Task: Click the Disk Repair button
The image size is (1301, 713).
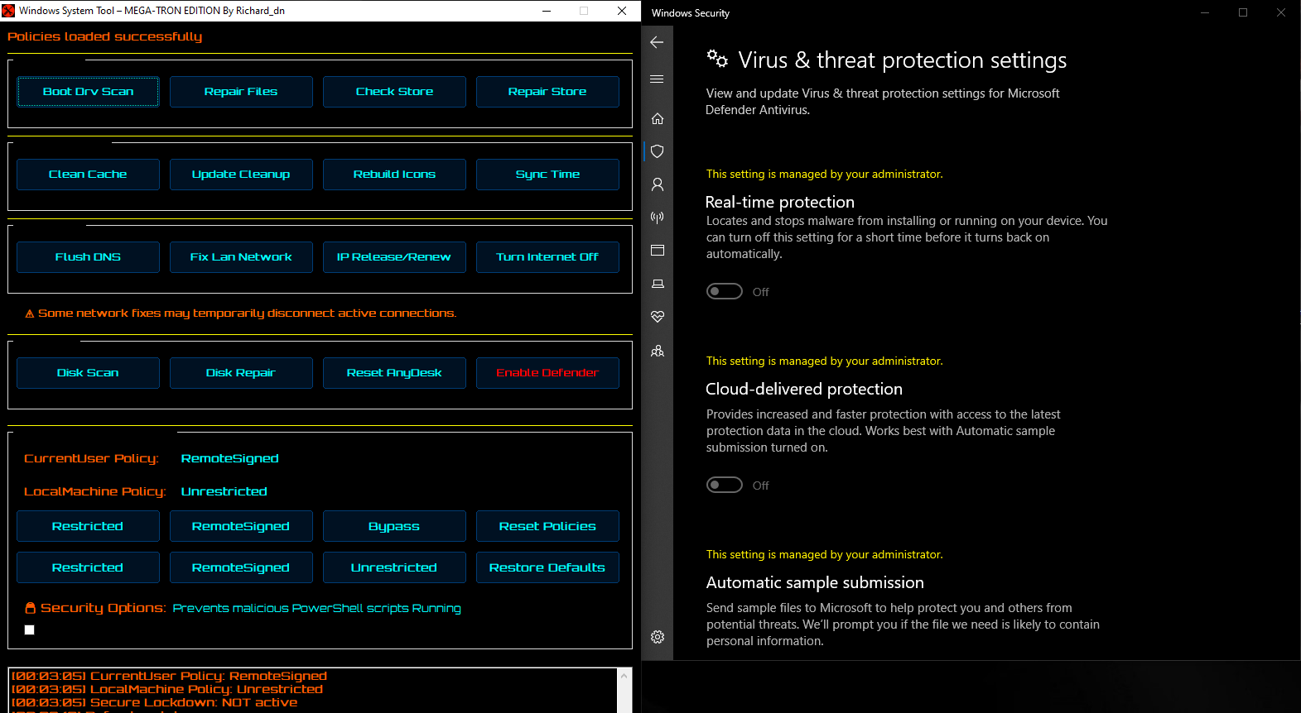Action: (241, 373)
